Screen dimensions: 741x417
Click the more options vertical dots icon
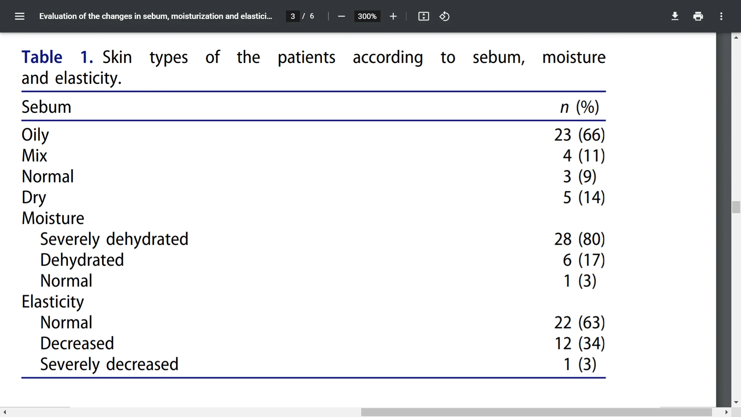[x=722, y=16]
